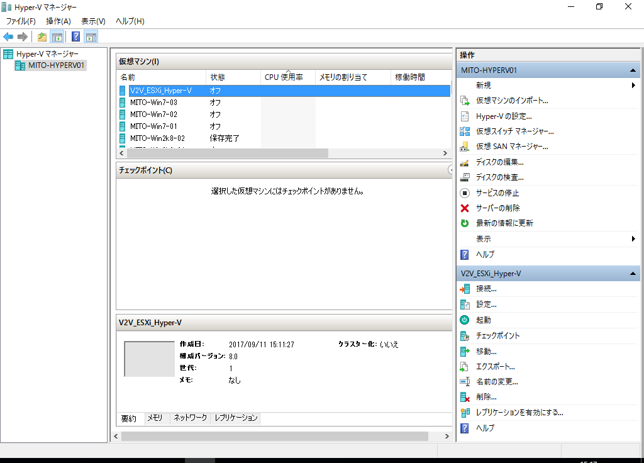Click the green refresh (最新の情報に更新) icon
This screenshot has width=644, height=463.
coord(465,223)
